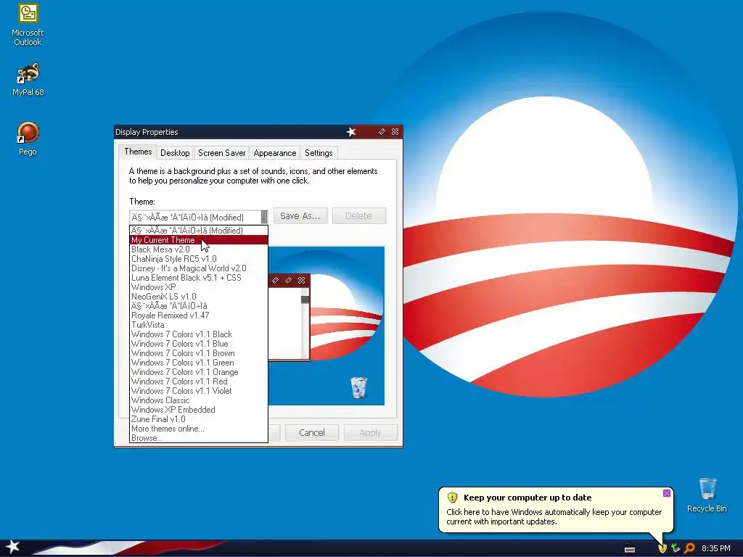Viewport: 743px width, 557px height.
Task: Click the close button of the preview sample window
Action: (x=301, y=281)
